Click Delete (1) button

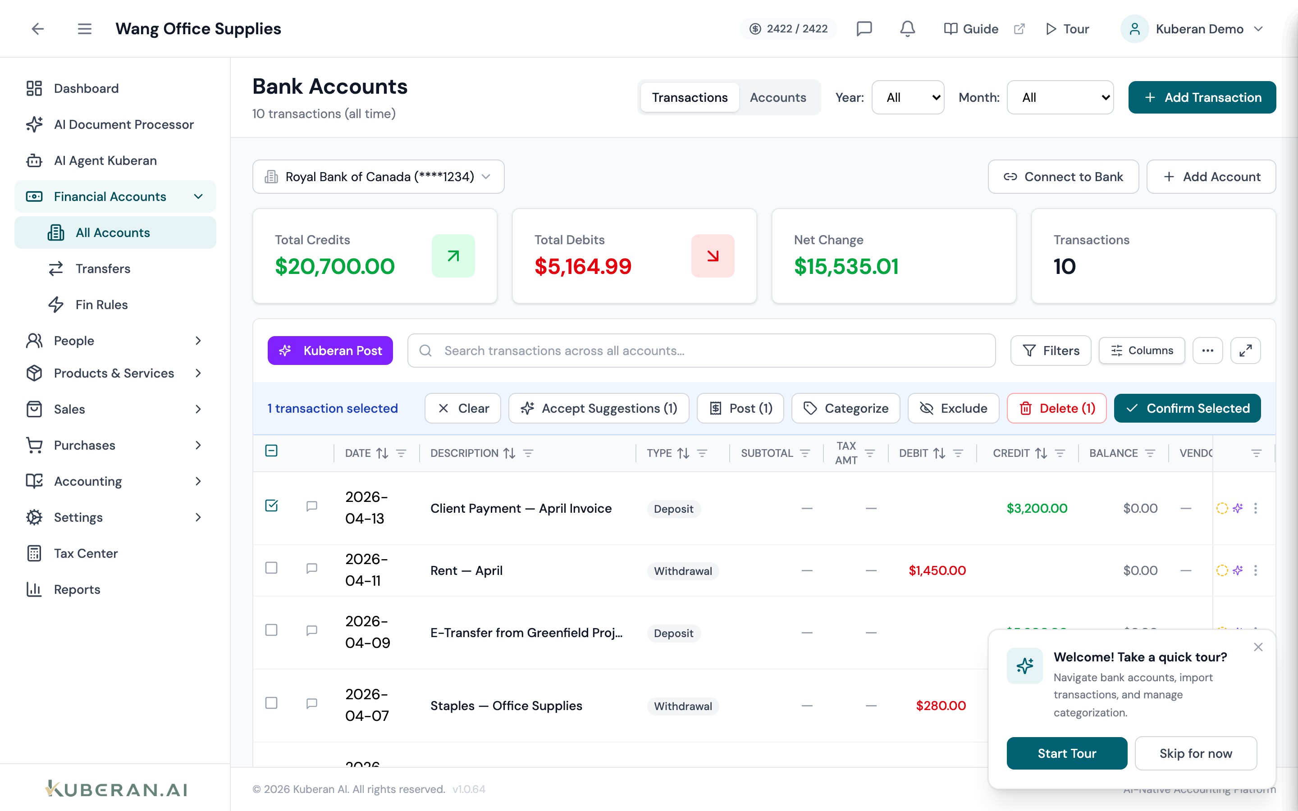1056,408
